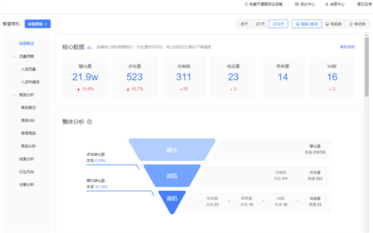The image size is (373, 233).
Task: Select the 近30天 date range
Action: [x=279, y=24]
